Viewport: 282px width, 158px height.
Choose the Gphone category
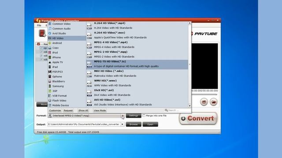tap(67, 76)
